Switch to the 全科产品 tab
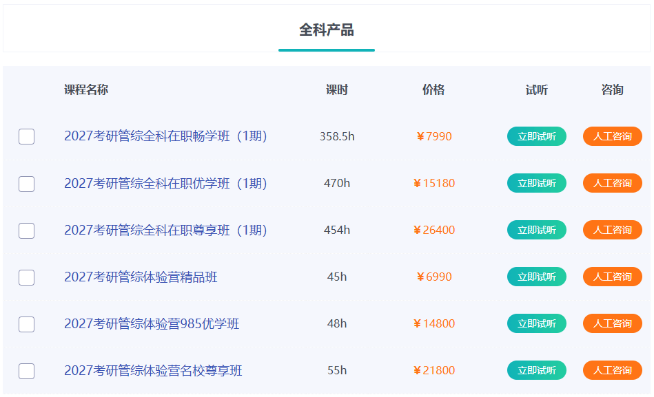The image size is (654, 397). 326,30
